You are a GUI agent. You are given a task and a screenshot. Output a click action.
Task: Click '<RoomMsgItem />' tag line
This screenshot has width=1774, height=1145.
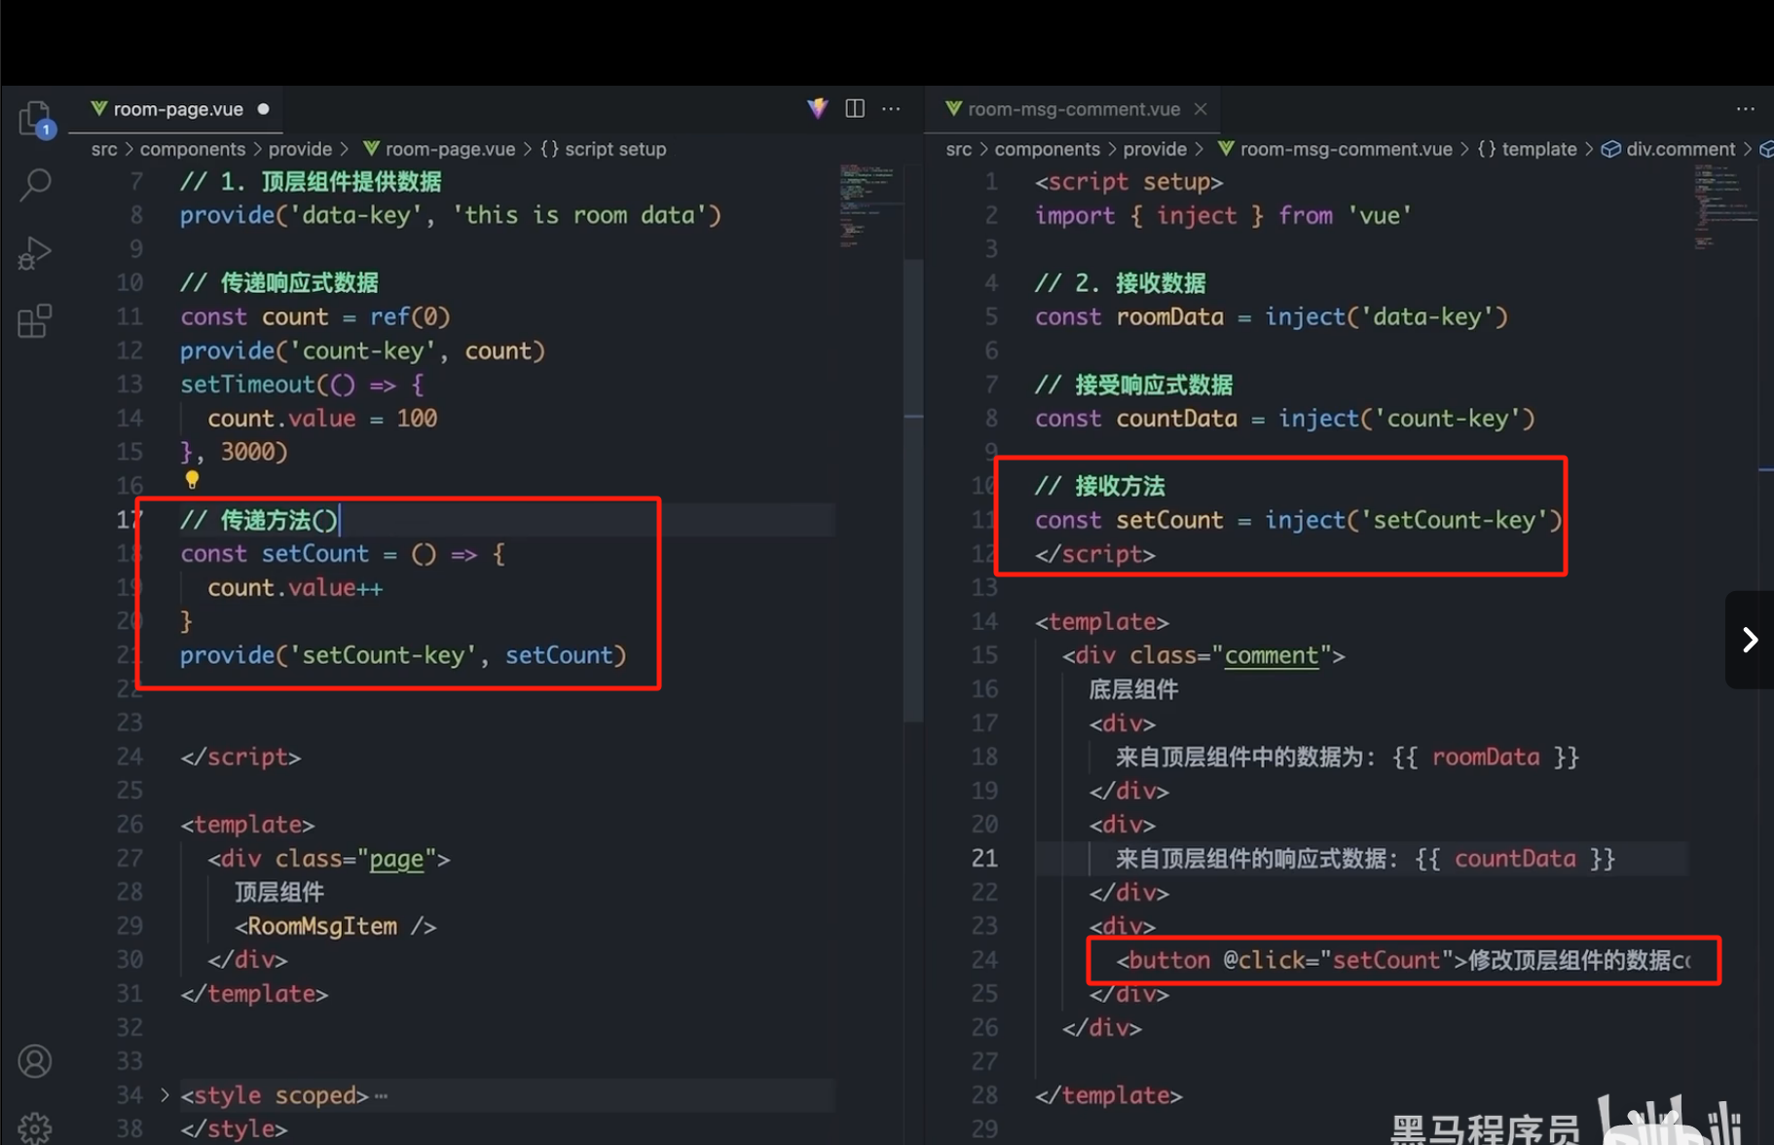(335, 926)
